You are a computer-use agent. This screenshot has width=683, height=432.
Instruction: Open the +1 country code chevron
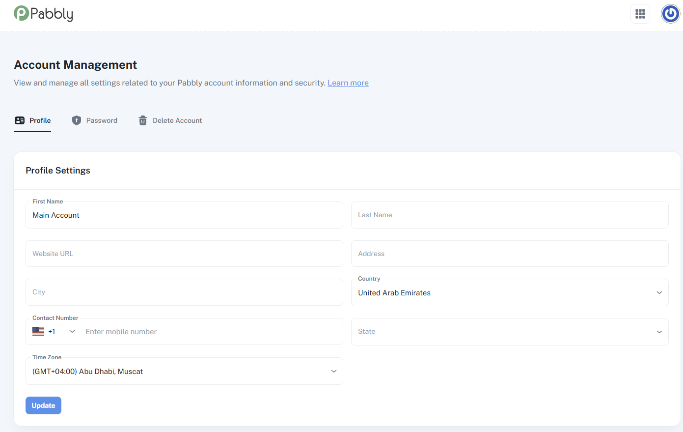(x=72, y=332)
